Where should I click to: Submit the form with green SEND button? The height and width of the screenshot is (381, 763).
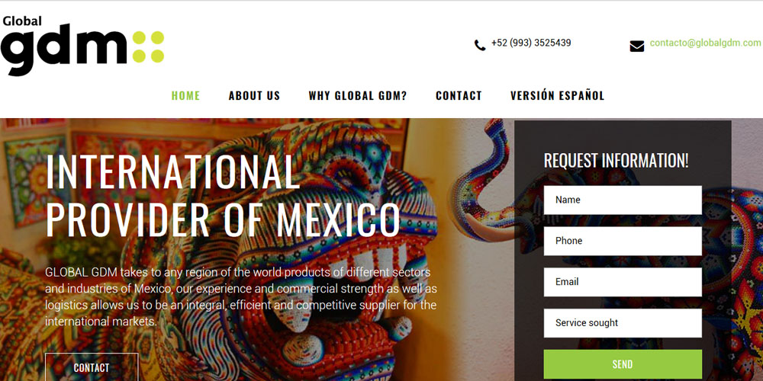pyautogui.click(x=623, y=364)
